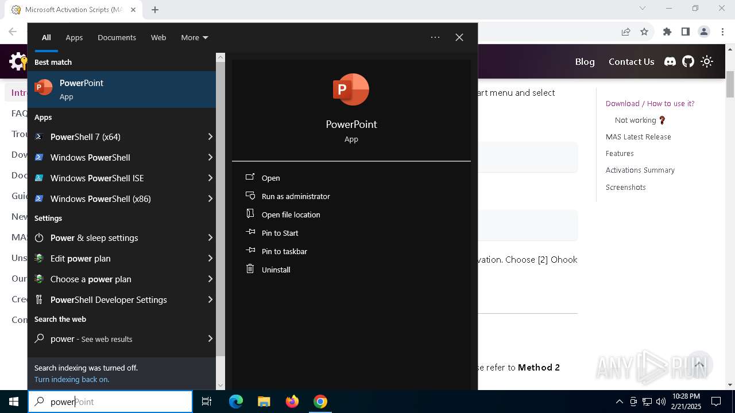The height and width of the screenshot is (413, 735).
Task: Launch Microsoft Edge from the taskbar
Action: pyautogui.click(x=236, y=402)
